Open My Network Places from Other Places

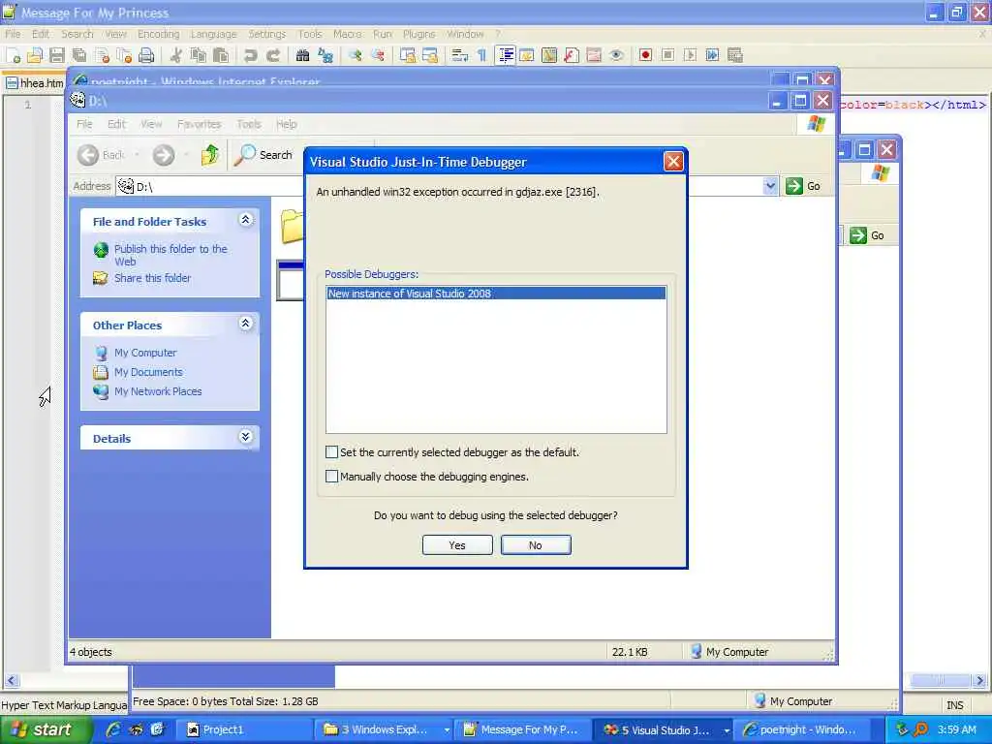[158, 391]
